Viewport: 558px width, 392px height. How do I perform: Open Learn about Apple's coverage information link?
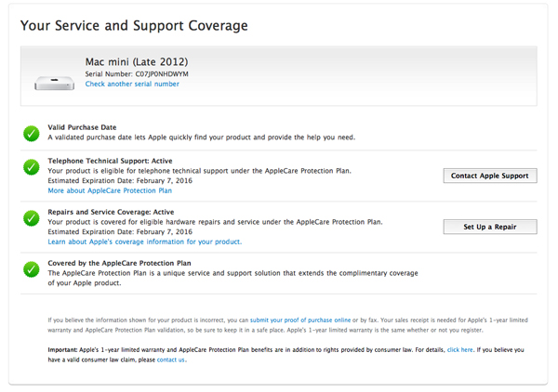(x=145, y=242)
